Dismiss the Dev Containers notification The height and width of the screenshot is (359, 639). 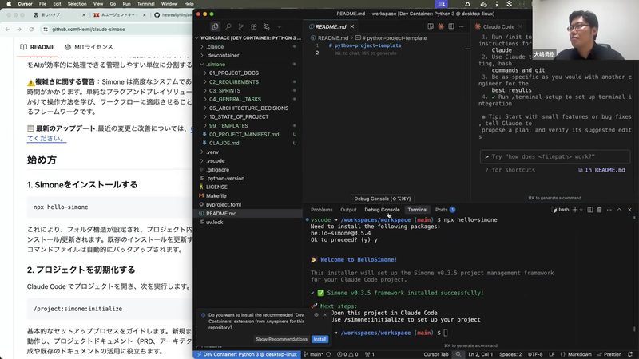(325, 314)
